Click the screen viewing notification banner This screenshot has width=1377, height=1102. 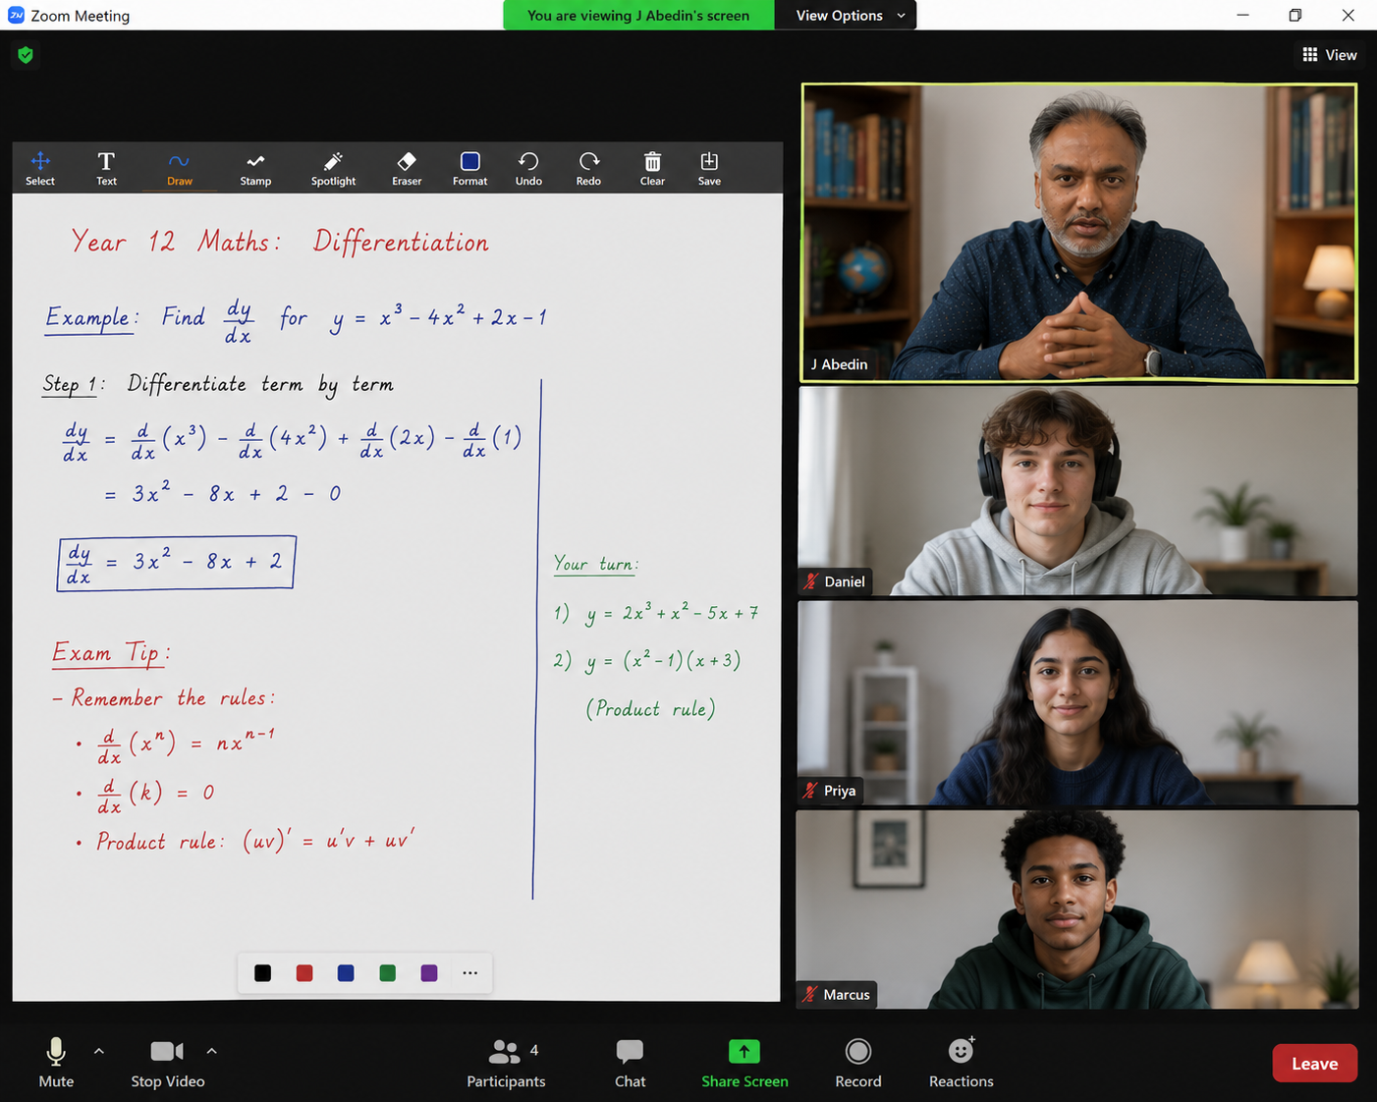point(638,15)
